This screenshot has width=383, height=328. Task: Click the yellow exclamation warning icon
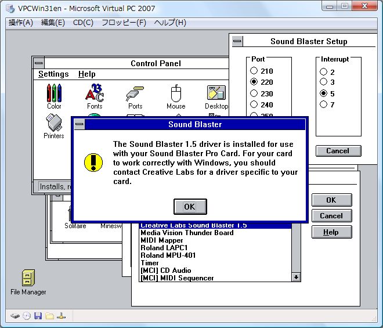coord(93,163)
